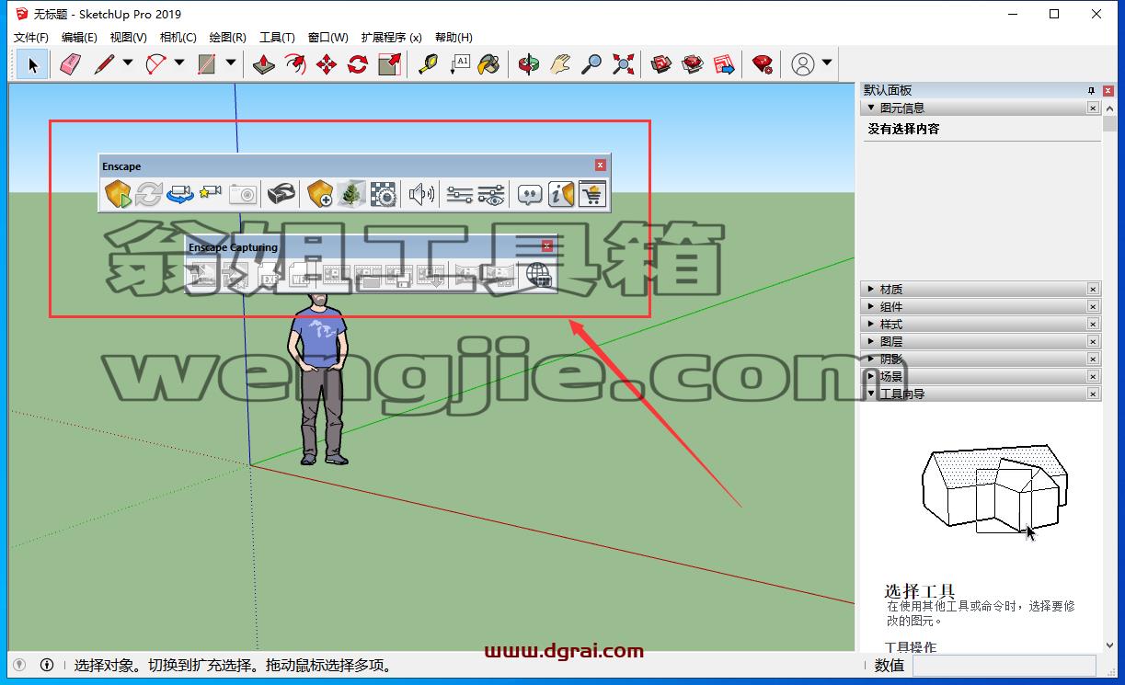1125x685 pixels.
Task: Pick the Scale tool
Action: coord(390,64)
